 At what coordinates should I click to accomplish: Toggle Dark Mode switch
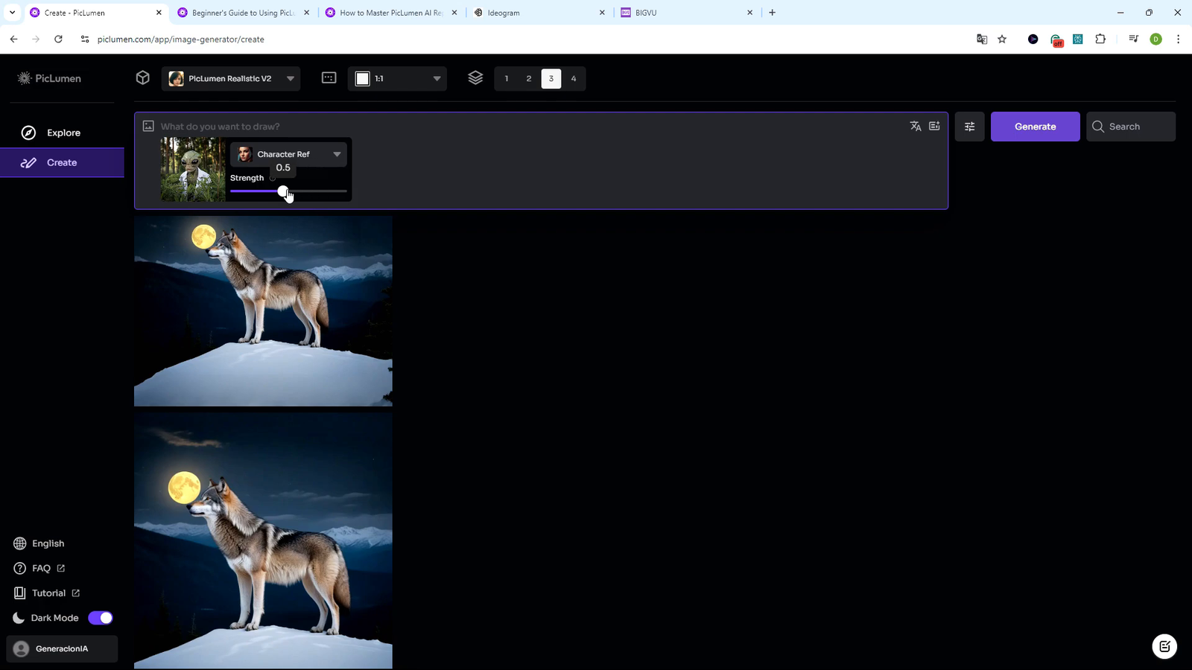click(101, 617)
